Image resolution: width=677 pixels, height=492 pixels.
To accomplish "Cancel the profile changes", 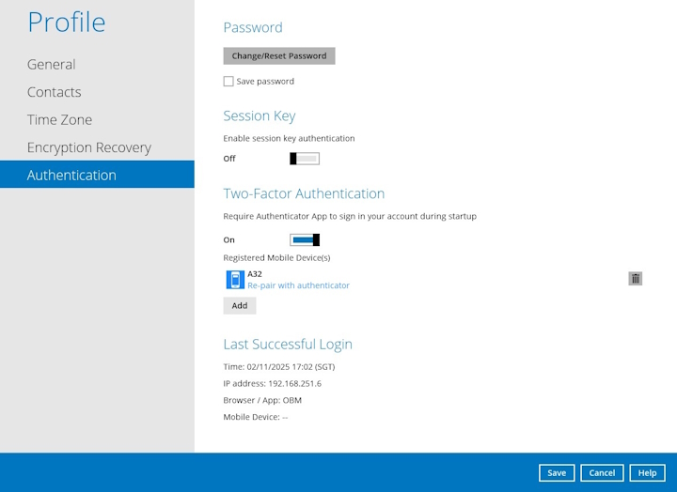I will click(x=602, y=472).
